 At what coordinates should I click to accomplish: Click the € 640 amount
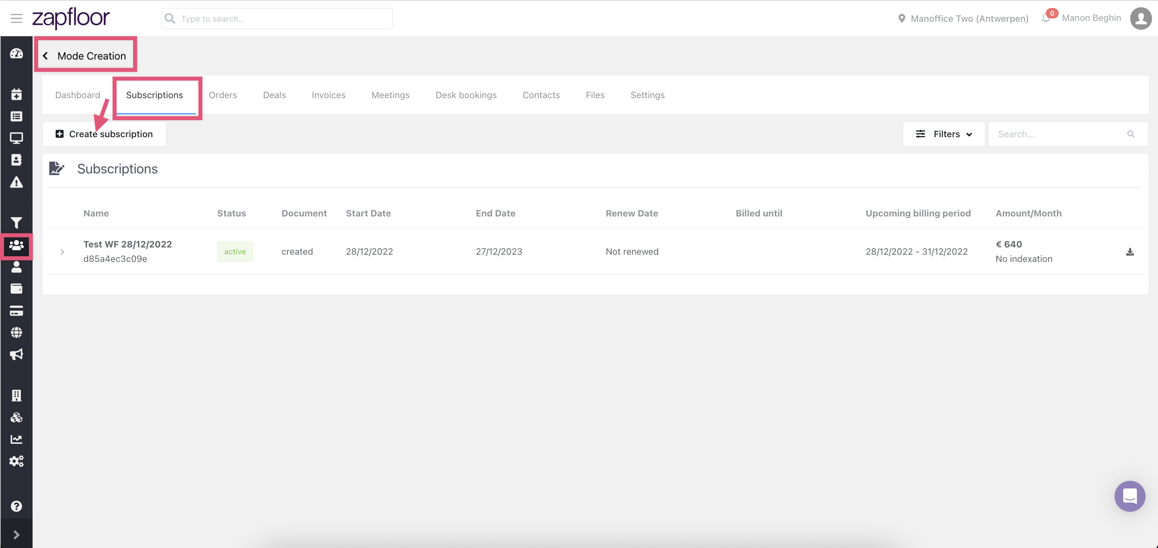click(x=1009, y=244)
